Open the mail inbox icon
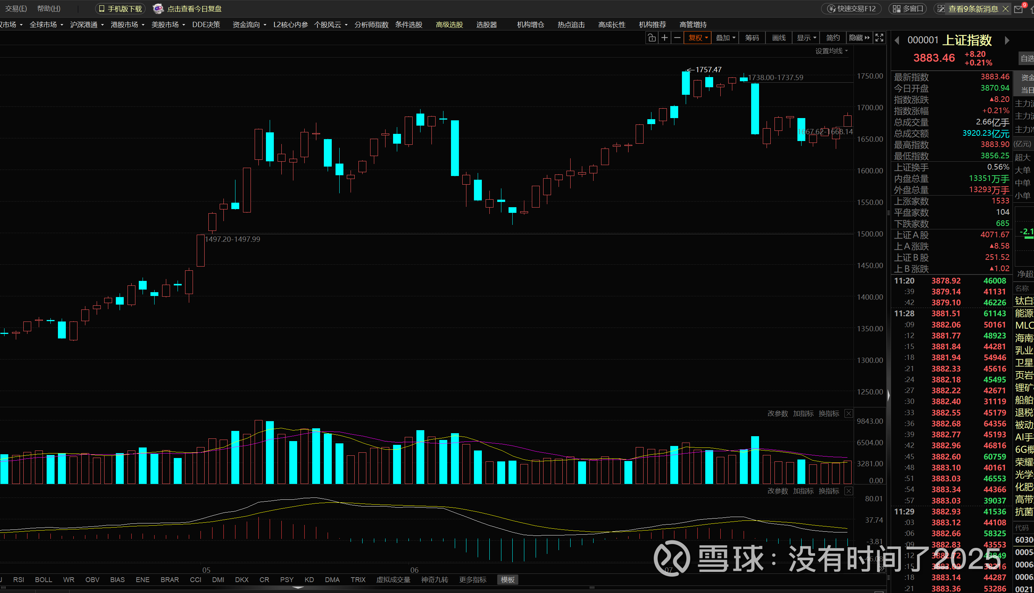The image size is (1034, 593). (x=1019, y=9)
